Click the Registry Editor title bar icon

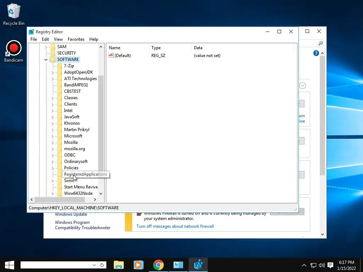coord(31,32)
